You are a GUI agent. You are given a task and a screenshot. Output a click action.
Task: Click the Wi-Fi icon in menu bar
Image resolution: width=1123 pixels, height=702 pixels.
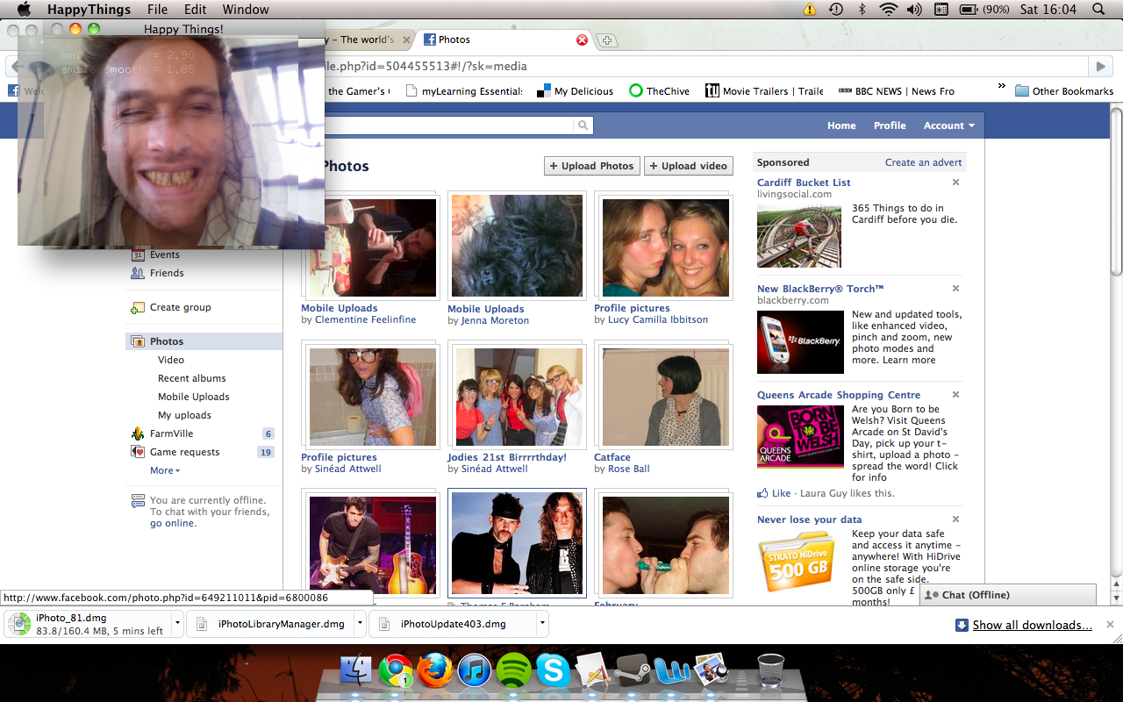(x=888, y=10)
